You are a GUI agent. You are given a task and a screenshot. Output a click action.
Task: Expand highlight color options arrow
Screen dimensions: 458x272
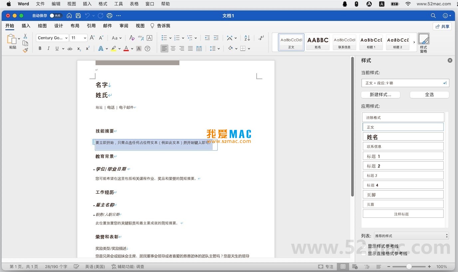pos(119,49)
